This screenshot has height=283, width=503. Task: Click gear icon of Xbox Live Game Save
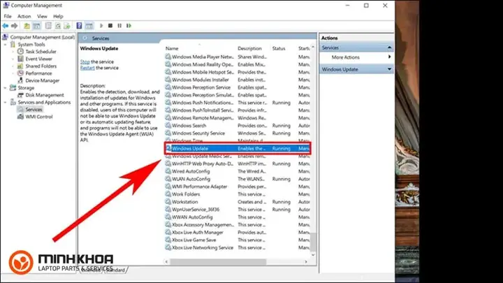[168, 240]
